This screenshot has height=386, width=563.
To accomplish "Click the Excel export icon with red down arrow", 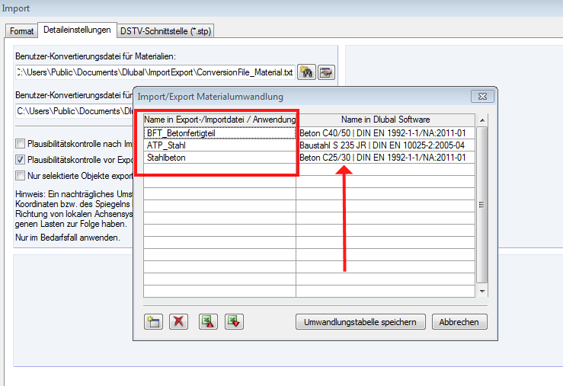I will pyautogui.click(x=234, y=322).
